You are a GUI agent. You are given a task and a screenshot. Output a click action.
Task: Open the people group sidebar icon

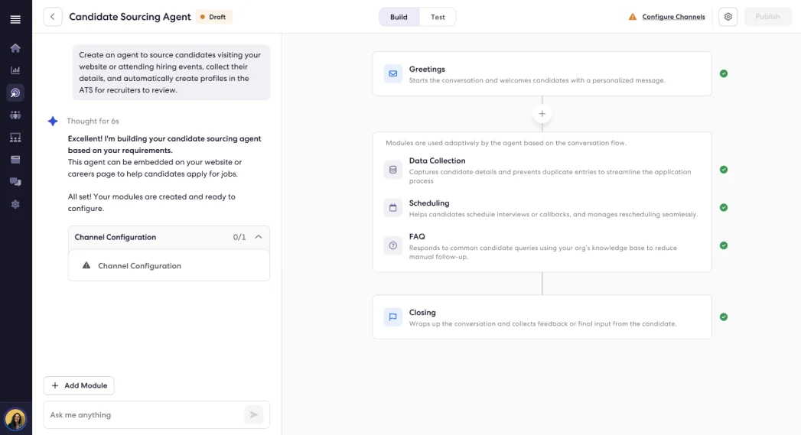(15, 115)
